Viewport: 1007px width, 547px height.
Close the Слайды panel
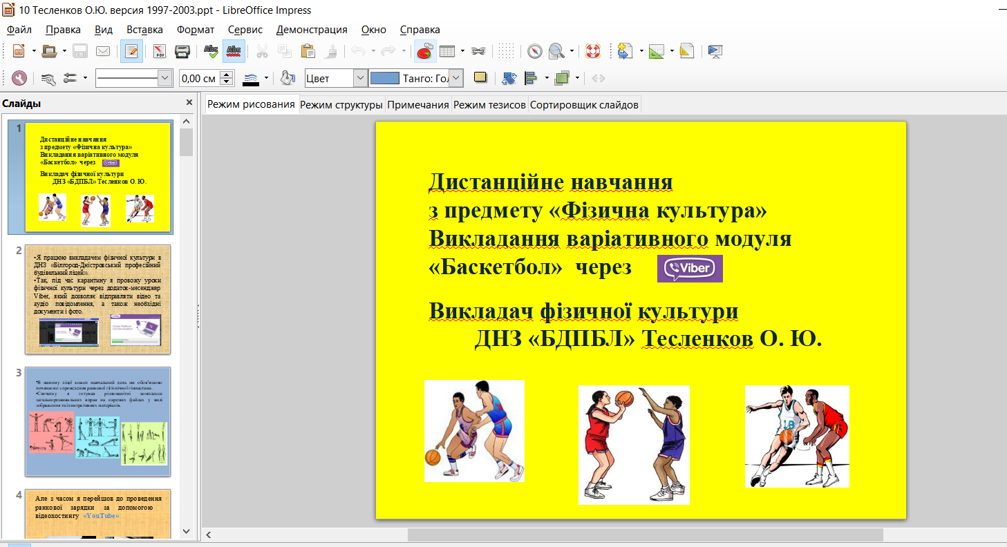[189, 103]
